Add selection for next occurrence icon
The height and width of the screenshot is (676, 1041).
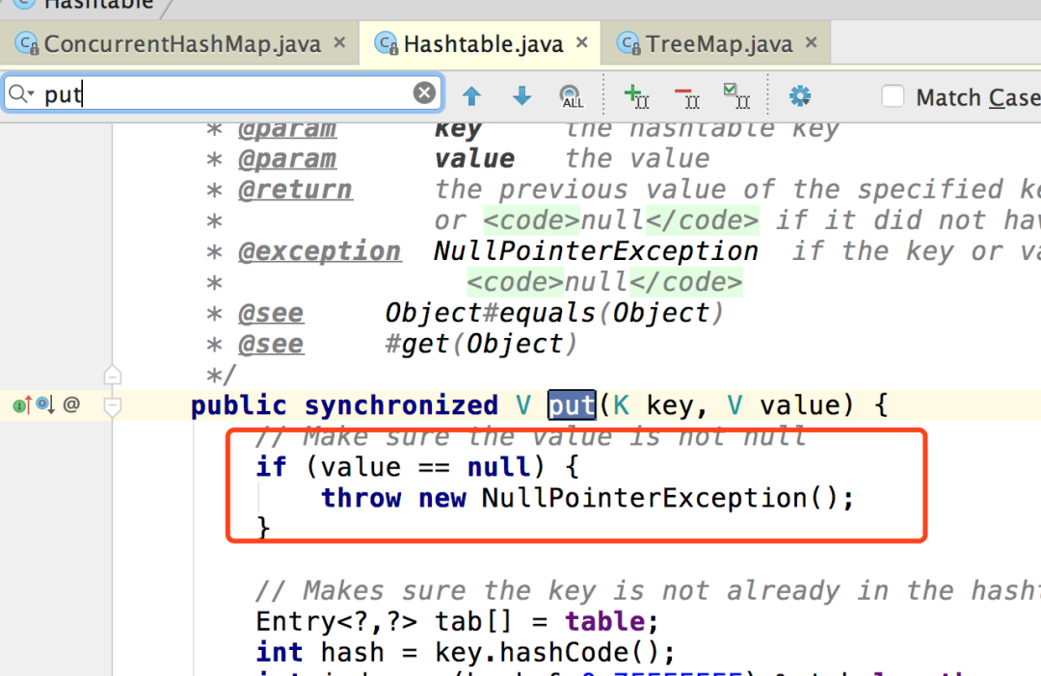point(637,96)
